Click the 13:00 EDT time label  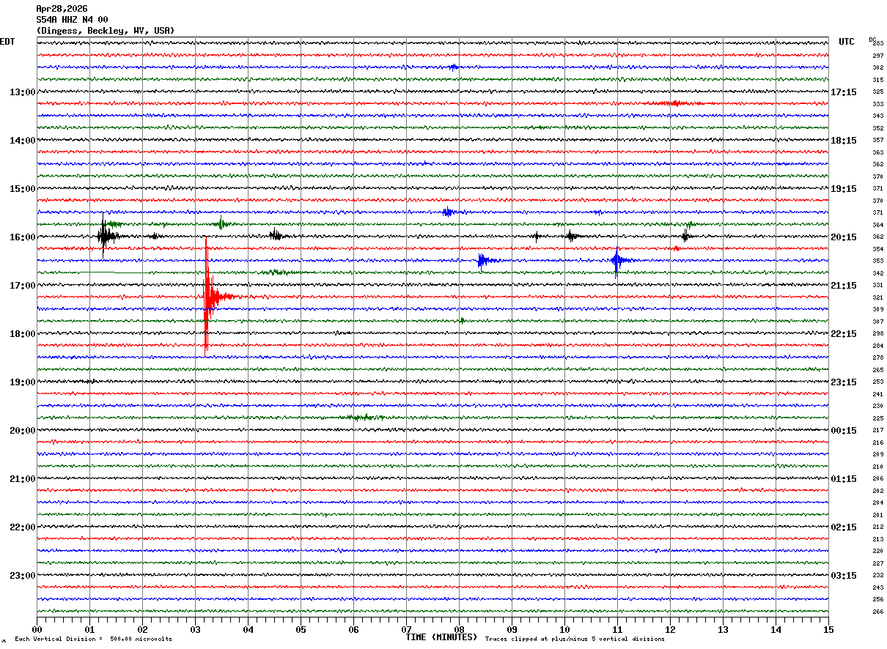coord(22,92)
